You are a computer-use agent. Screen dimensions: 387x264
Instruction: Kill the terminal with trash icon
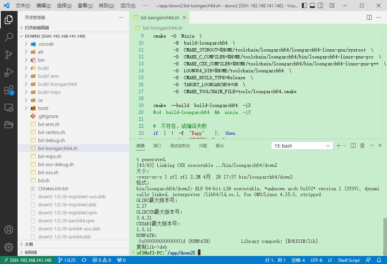[362, 146]
